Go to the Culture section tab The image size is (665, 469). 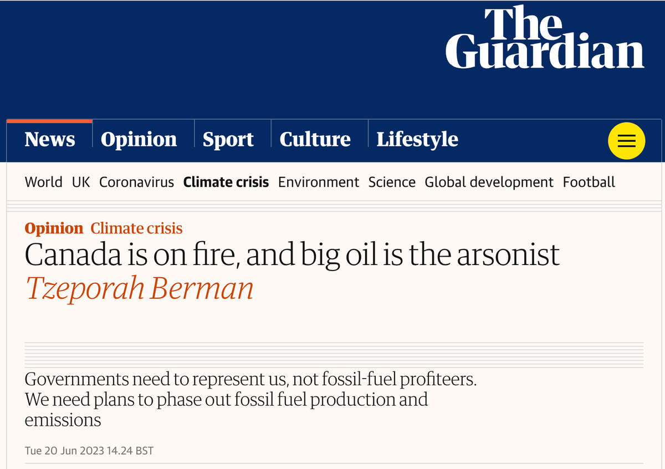315,139
